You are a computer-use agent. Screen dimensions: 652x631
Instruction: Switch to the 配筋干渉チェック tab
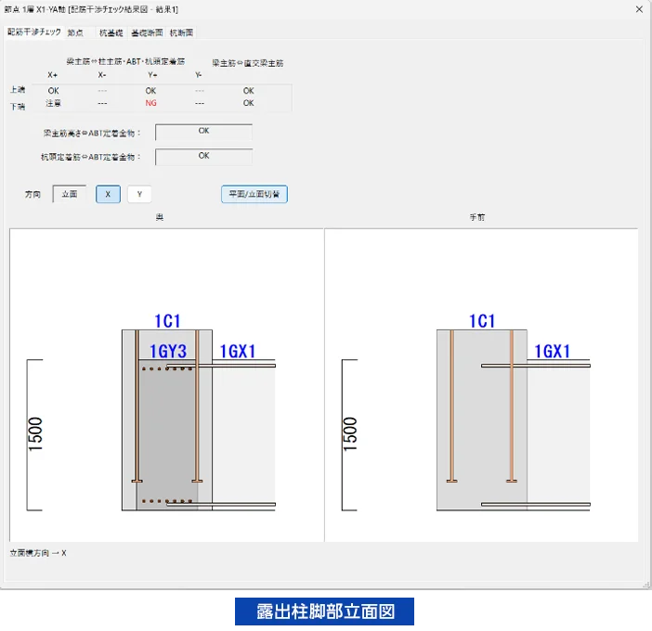point(34,32)
